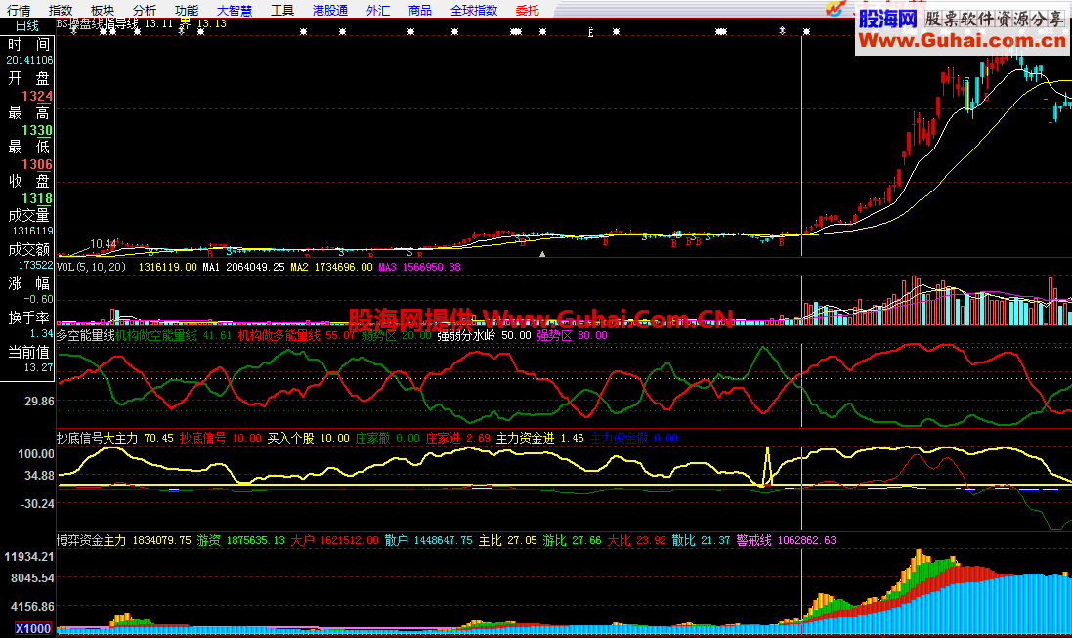The image size is (1072, 638).
Task: Click the 日线 period label
Action: point(27,26)
